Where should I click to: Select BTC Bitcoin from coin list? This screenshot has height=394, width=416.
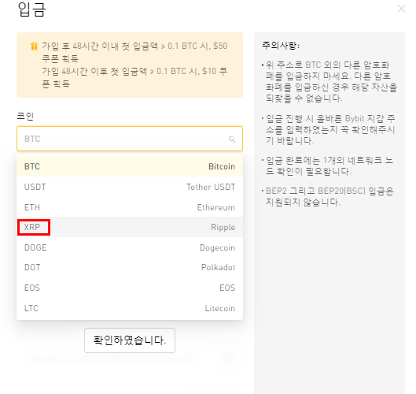tap(130, 166)
